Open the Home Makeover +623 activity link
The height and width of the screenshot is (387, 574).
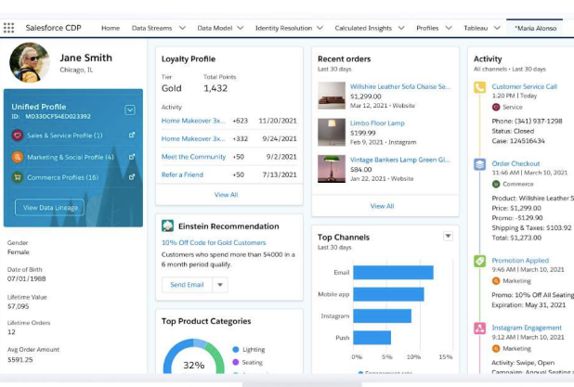[193, 121]
